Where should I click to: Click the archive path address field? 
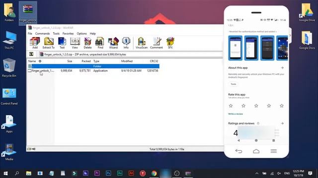coord(131,54)
